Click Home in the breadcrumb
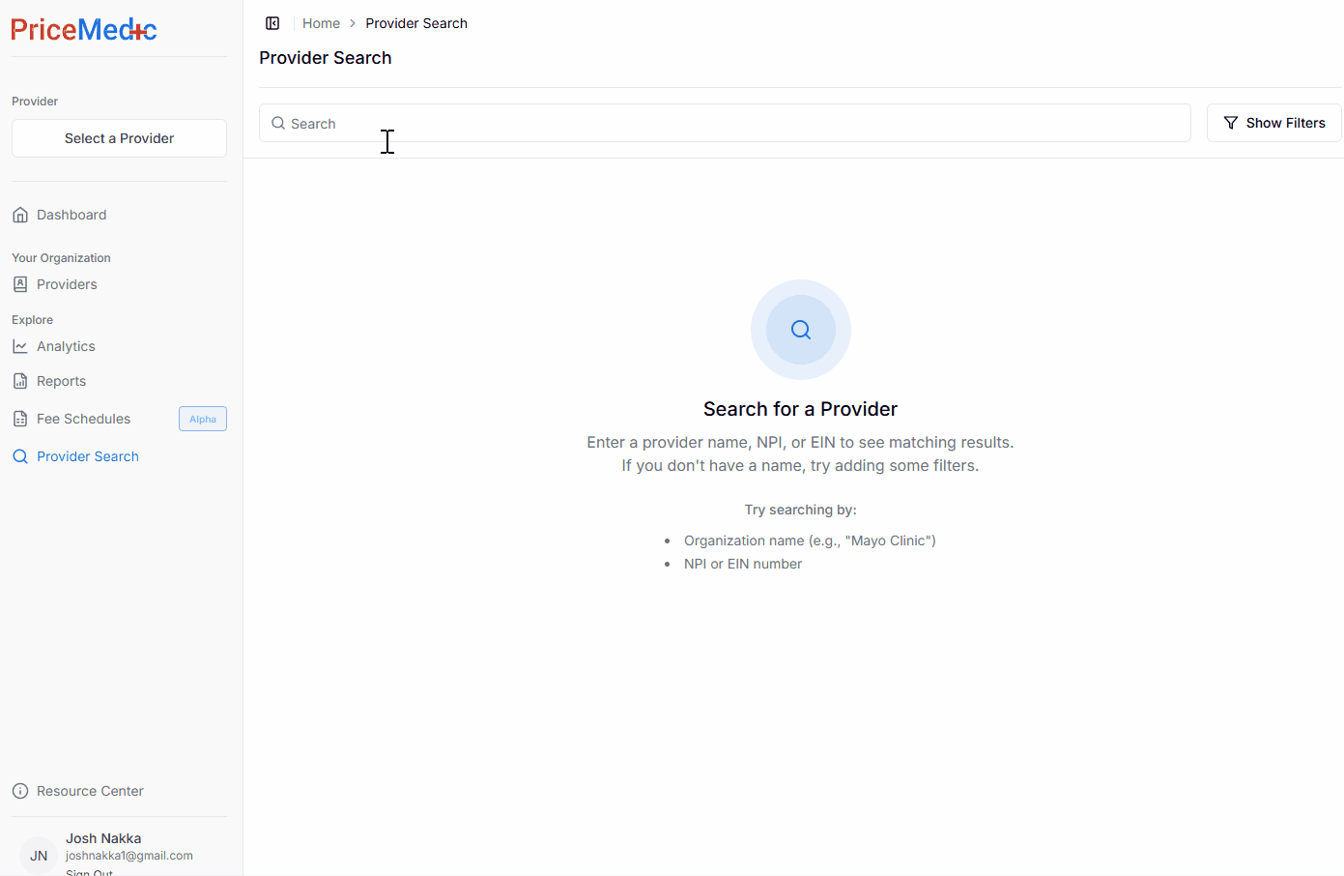This screenshot has height=876, width=1344. coord(321,23)
